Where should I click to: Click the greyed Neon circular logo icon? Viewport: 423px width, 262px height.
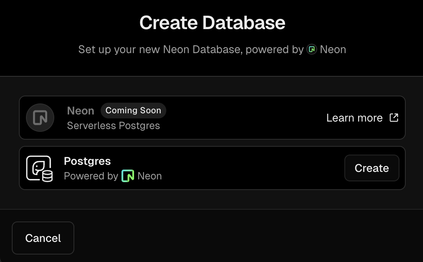(x=40, y=118)
